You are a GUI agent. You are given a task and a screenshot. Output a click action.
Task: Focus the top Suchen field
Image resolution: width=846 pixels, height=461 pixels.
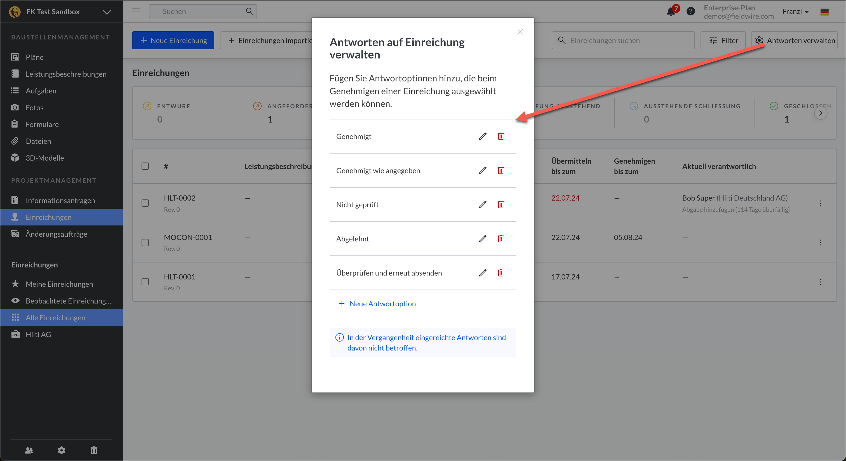(203, 11)
